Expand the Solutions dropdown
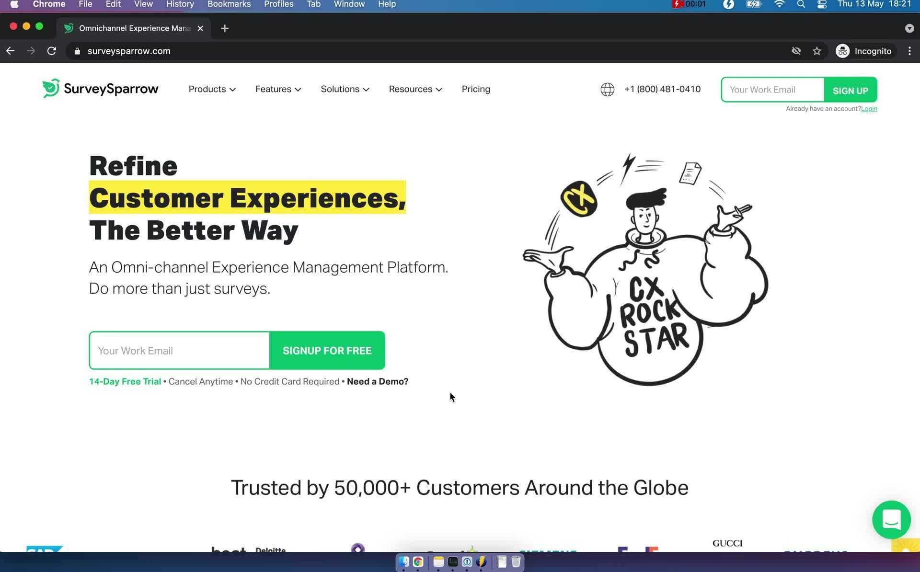920x572 pixels. 345,89
